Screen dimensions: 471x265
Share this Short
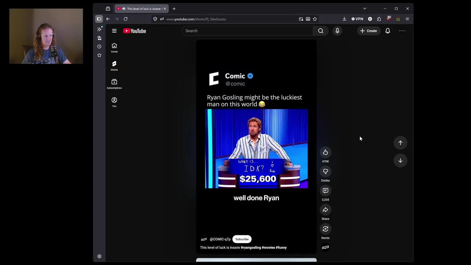[x=325, y=210]
